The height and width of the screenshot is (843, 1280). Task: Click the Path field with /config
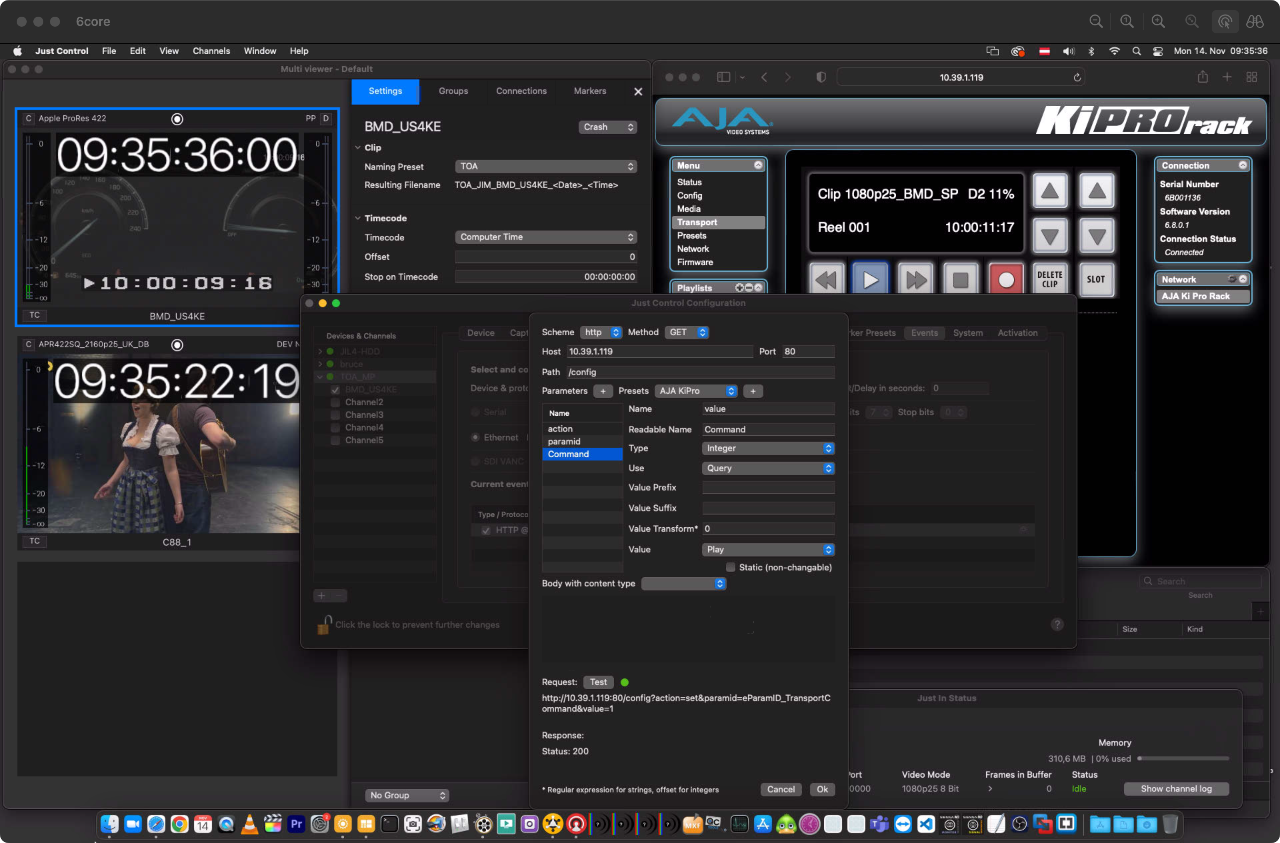click(700, 372)
